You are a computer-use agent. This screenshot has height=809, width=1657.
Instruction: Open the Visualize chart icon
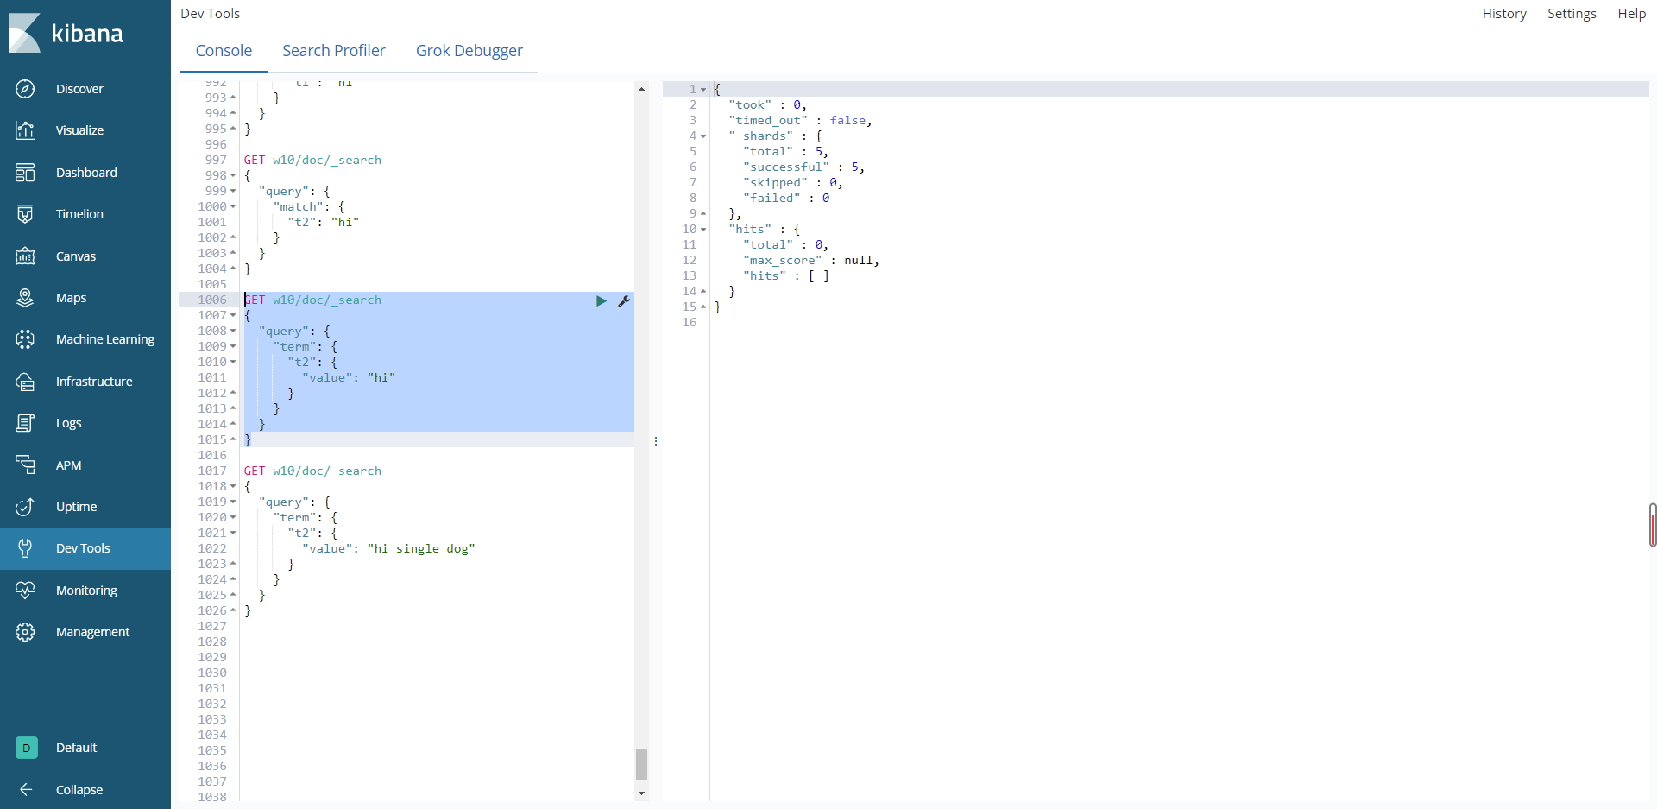25,130
